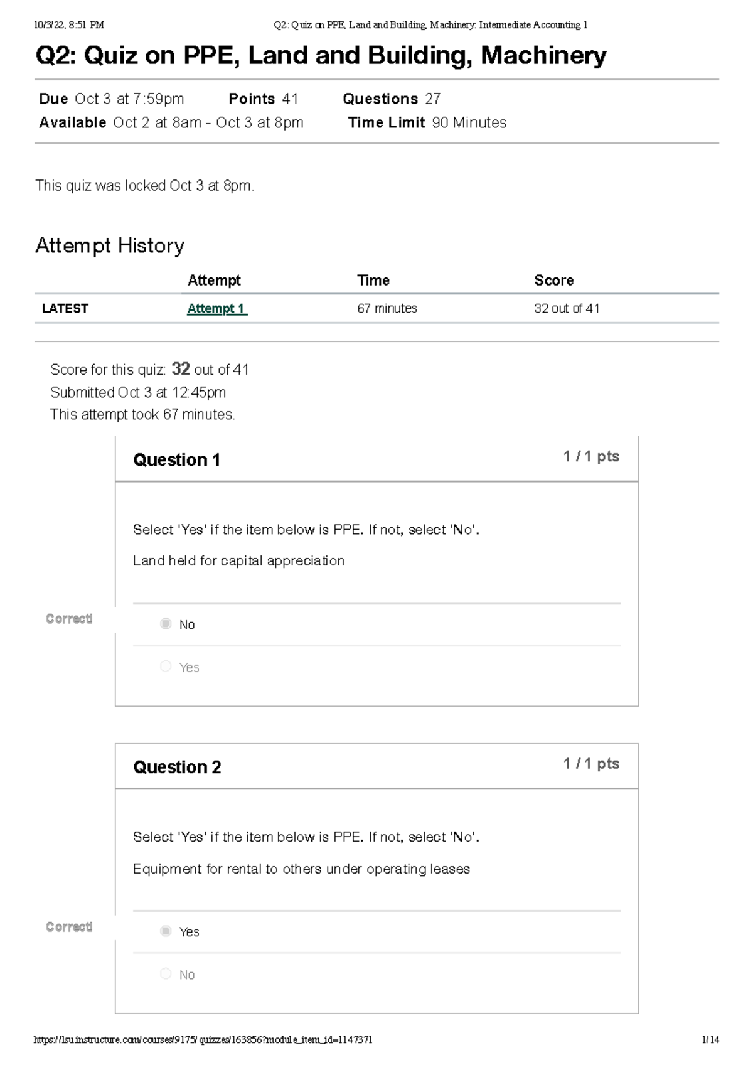Click the 'Correct!' label beside Question 1

coord(69,619)
